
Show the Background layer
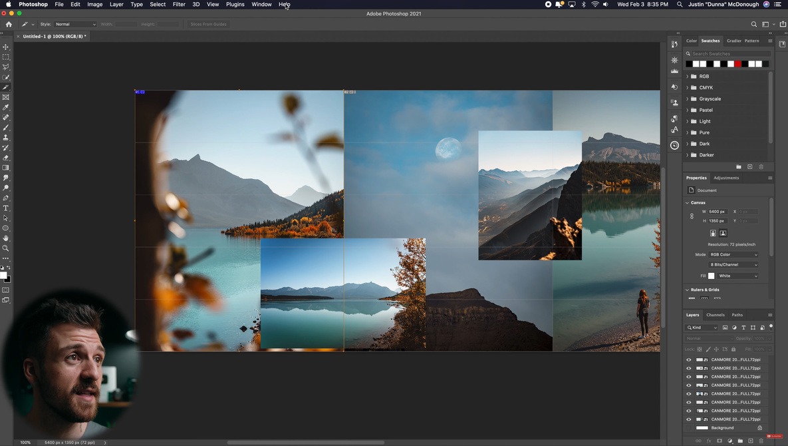tap(689, 428)
